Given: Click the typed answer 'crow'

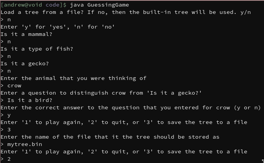Looking at the screenshot, I should click(x=14, y=86).
